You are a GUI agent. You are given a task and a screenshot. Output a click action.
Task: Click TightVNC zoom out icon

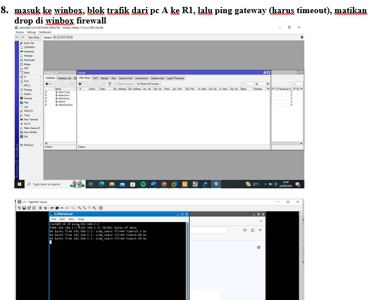click(84, 208)
